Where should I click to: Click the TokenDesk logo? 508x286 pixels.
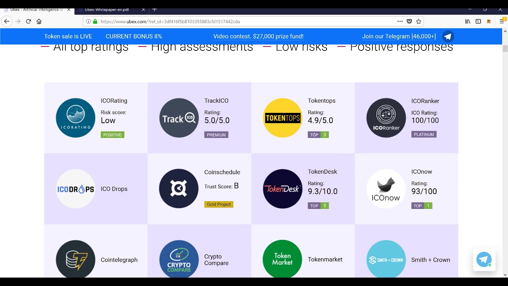click(283, 189)
